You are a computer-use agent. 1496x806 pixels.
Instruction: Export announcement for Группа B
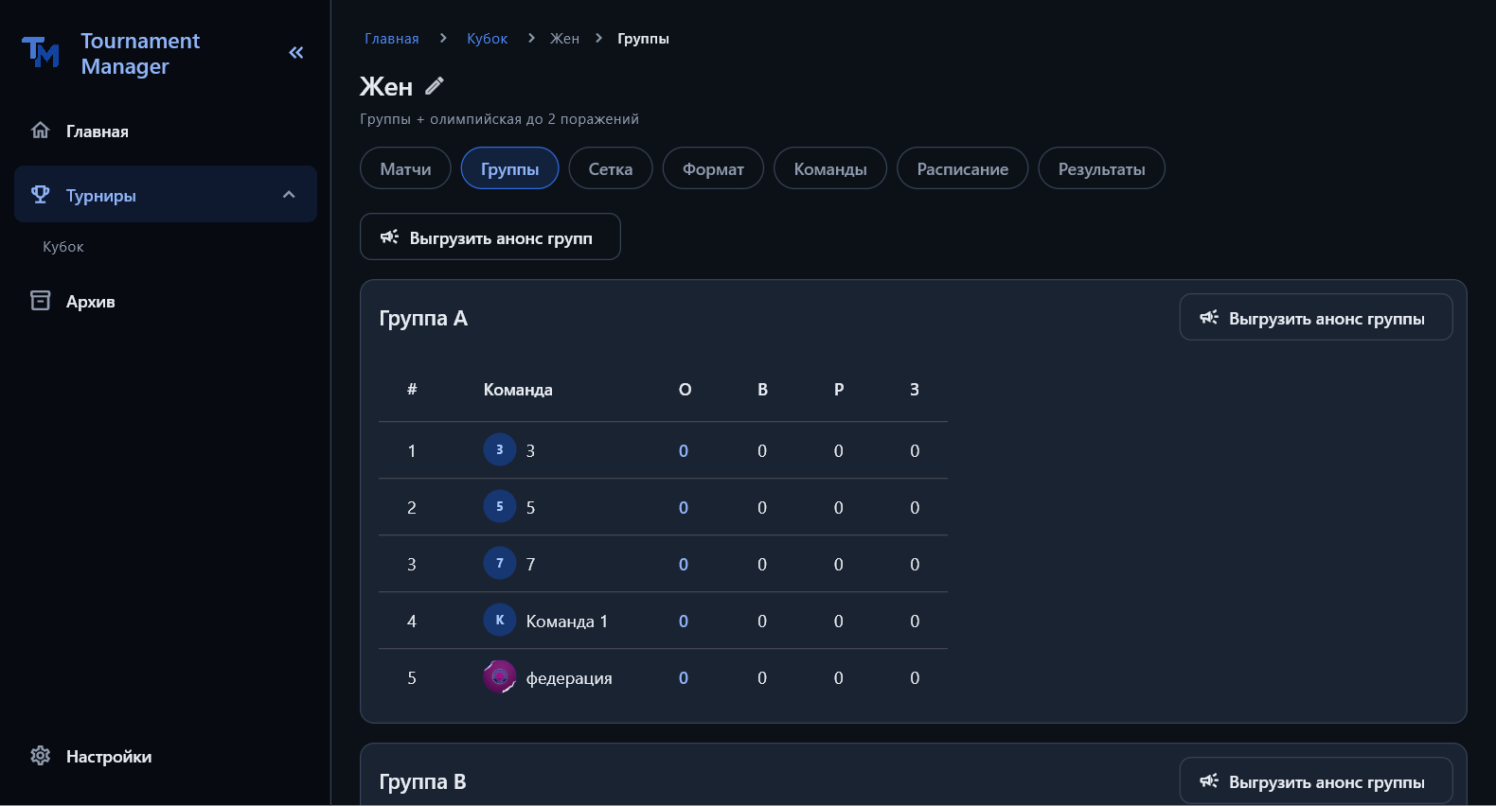tap(1316, 780)
